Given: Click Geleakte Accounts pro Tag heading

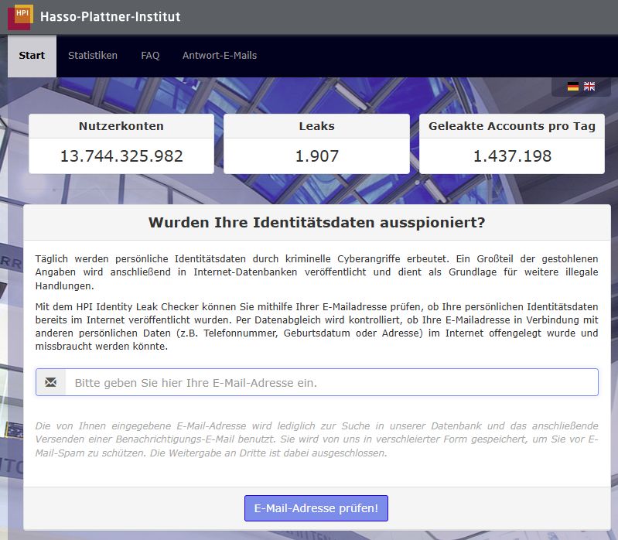Looking at the screenshot, I should point(512,126).
